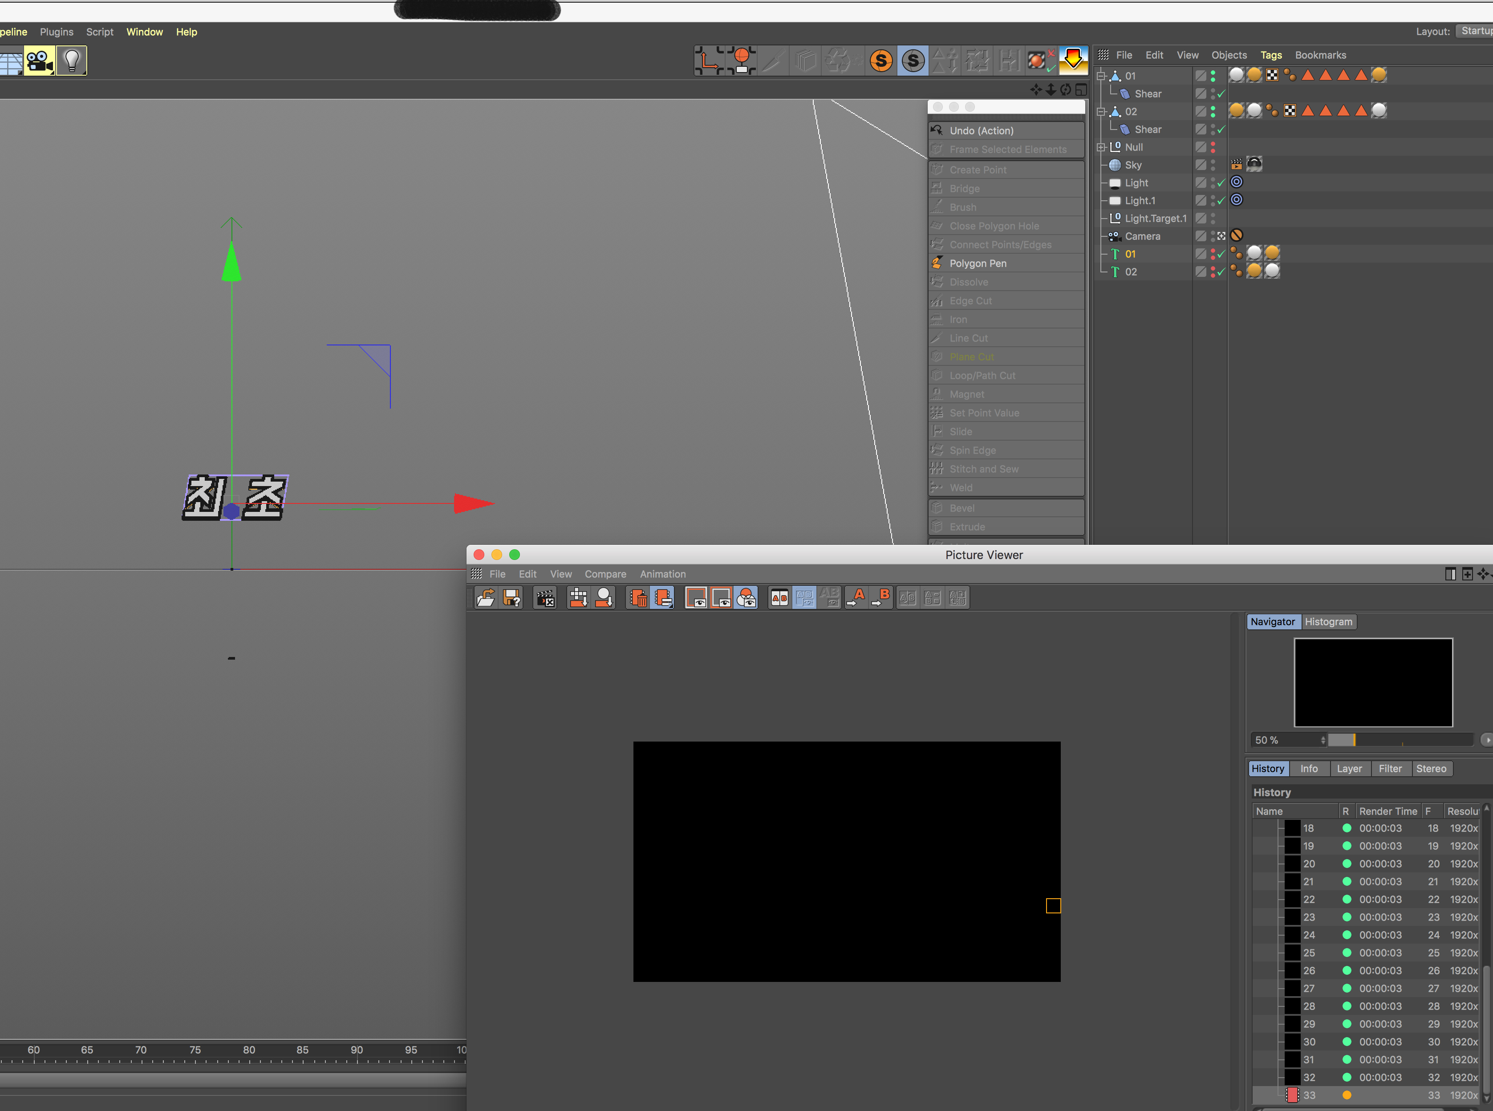Viewport: 1493px width, 1111px height.
Task: Open the Window menu
Action: [x=145, y=32]
